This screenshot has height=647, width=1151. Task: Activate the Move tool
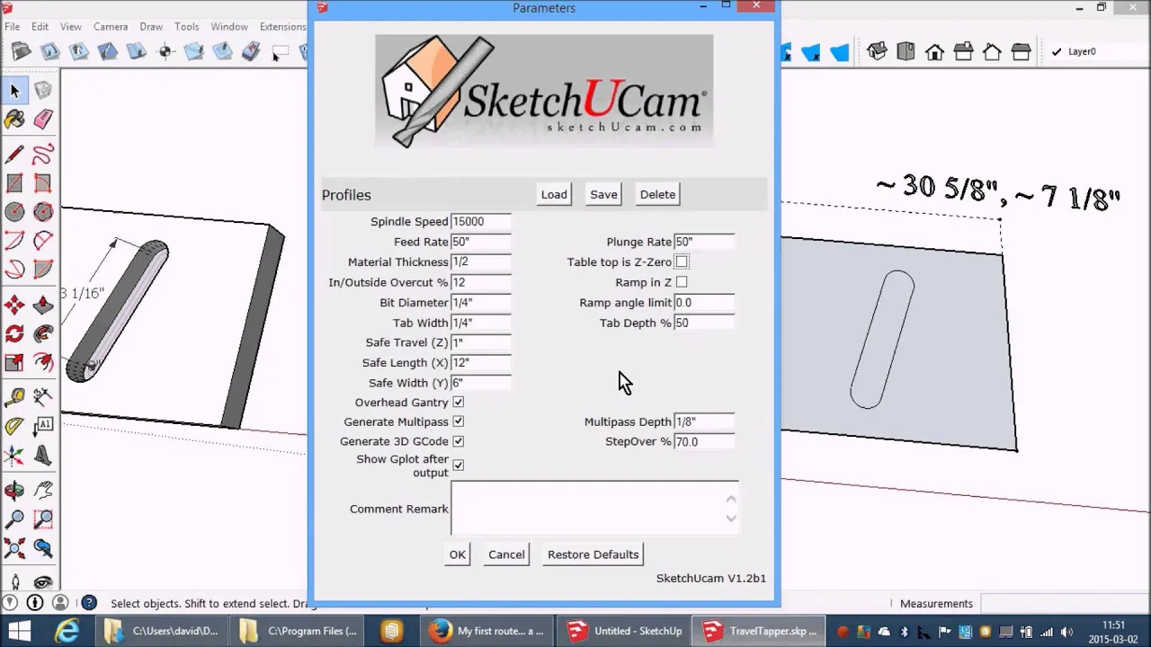(14, 305)
